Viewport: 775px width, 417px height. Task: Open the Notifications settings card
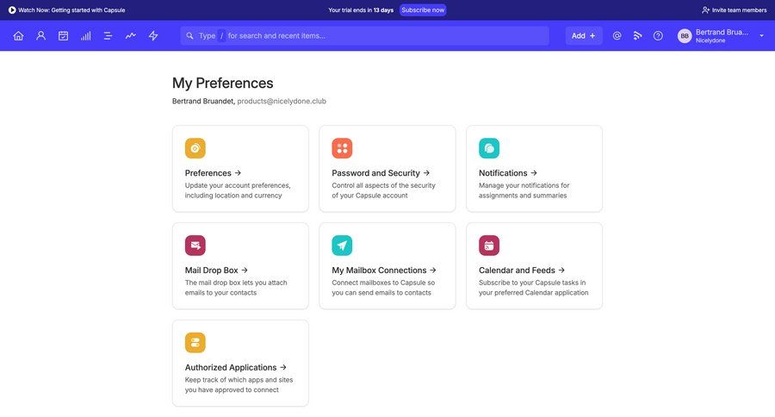click(x=534, y=169)
